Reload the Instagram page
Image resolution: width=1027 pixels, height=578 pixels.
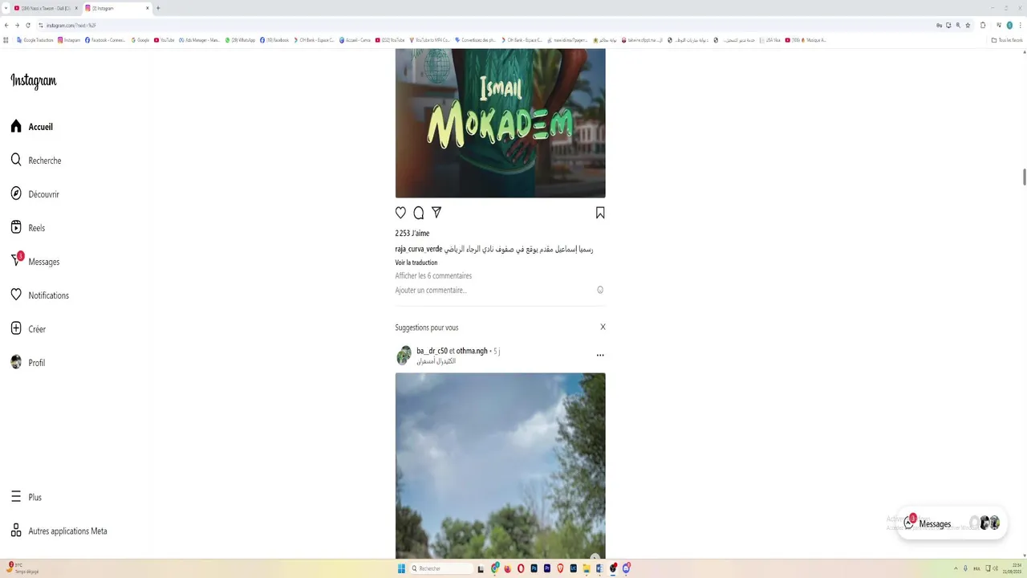click(x=28, y=25)
